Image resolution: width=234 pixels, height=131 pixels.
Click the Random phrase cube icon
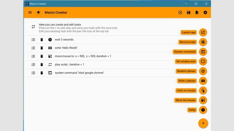[203, 71]
